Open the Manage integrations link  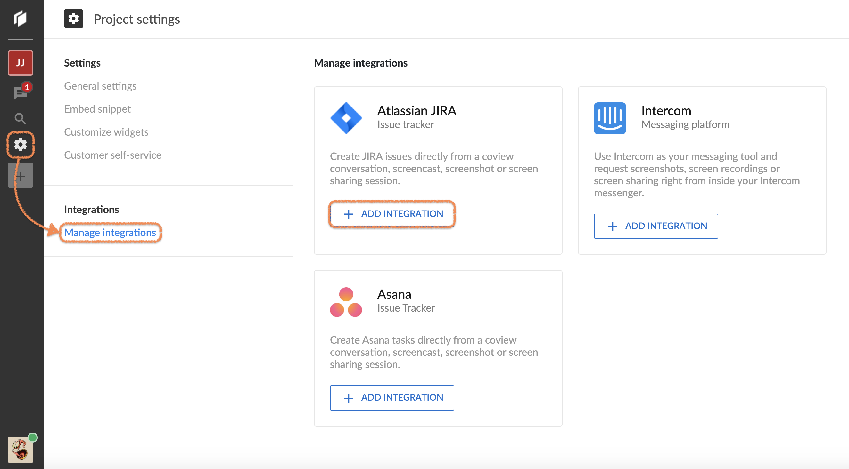pyautogui.click(x=110, y=232)
